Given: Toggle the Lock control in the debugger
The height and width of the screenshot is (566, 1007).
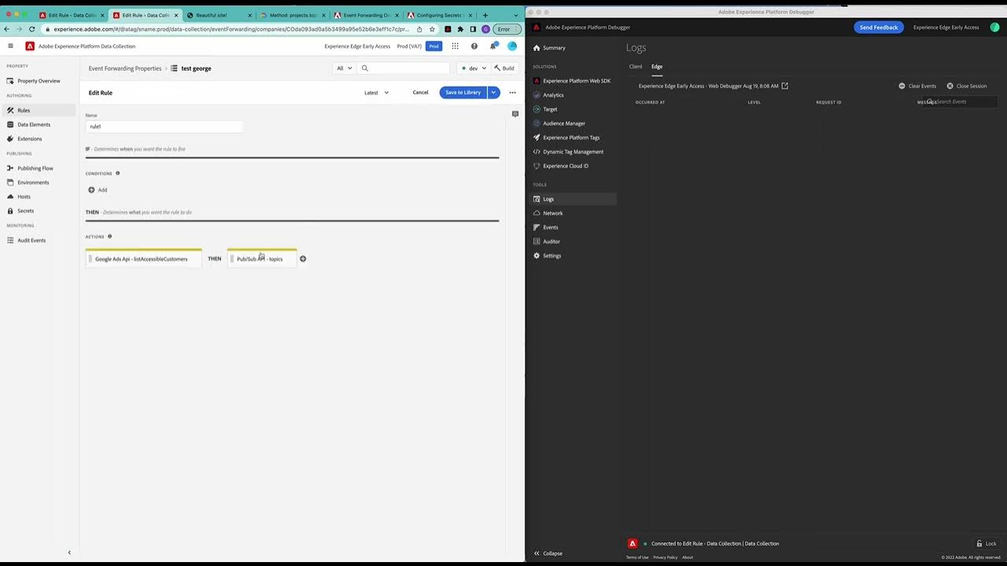Looking at the screenshot, I should pyautogui.click(x=987, y=543).
